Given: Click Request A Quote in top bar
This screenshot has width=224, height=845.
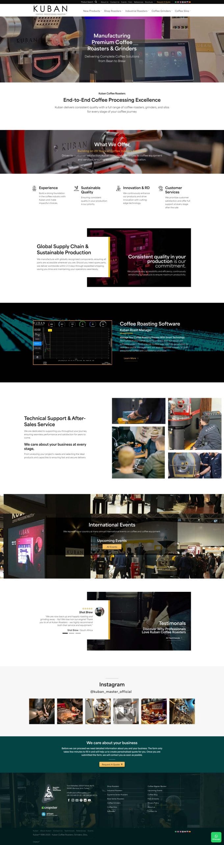Looking at the screenshot, I should click(163, 2).
